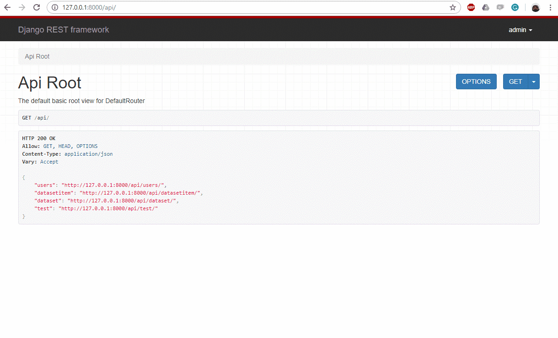The height and width of the screenshot is (338, 558).
Task: Click the GET button
Action: 515,82
